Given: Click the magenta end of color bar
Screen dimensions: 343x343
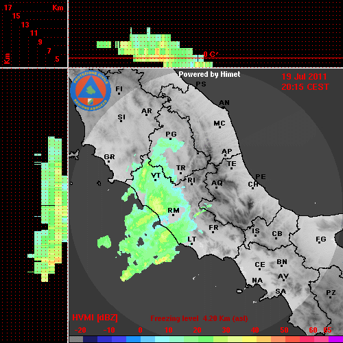Looking at the screenshot, I should click(x=335, y=340).
